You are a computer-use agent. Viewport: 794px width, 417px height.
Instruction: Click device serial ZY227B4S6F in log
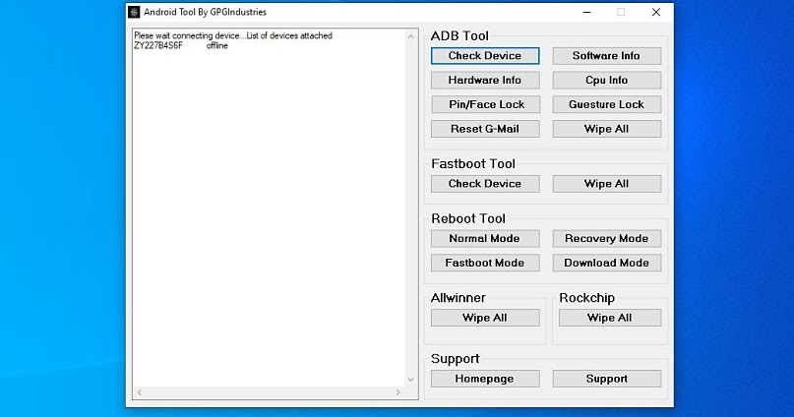click(x=158, y=45)
